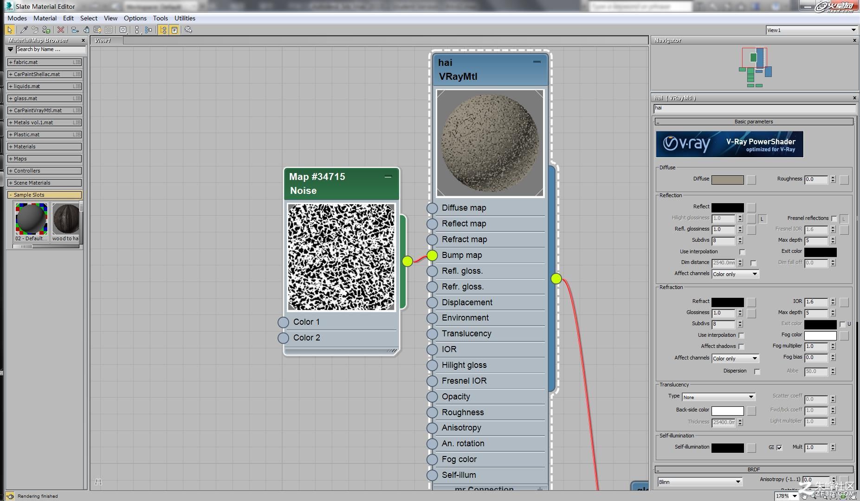Click Pan to Selected icon
The image size is (860, 501).
coord(853,496)
